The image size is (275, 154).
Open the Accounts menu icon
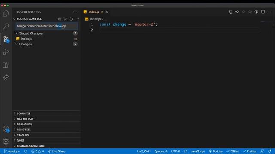(x=6, y=129)
